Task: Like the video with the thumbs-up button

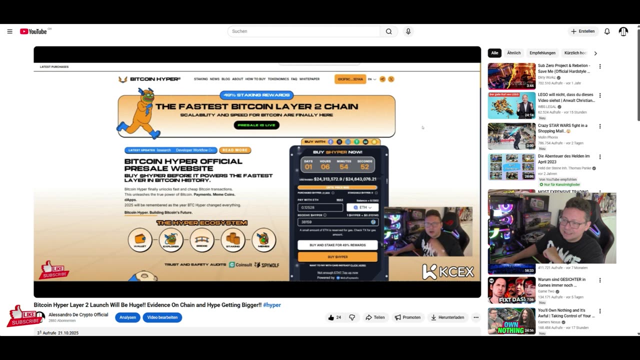Action: click(334, 317)
